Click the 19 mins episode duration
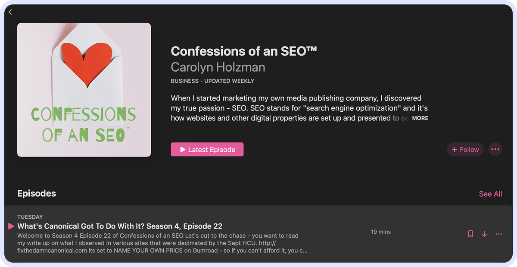Viewport: 517px width, 267px height. (380, 232)
